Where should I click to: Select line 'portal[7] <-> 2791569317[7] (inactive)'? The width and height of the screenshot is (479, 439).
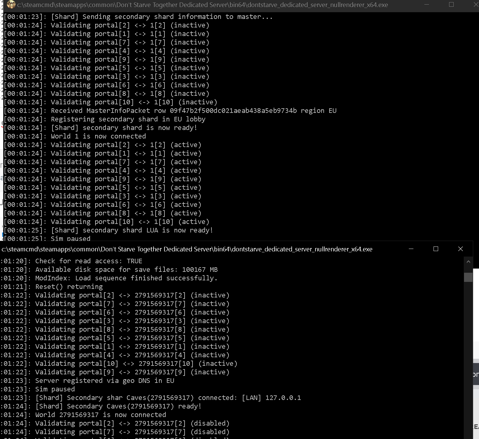point(115,304)
